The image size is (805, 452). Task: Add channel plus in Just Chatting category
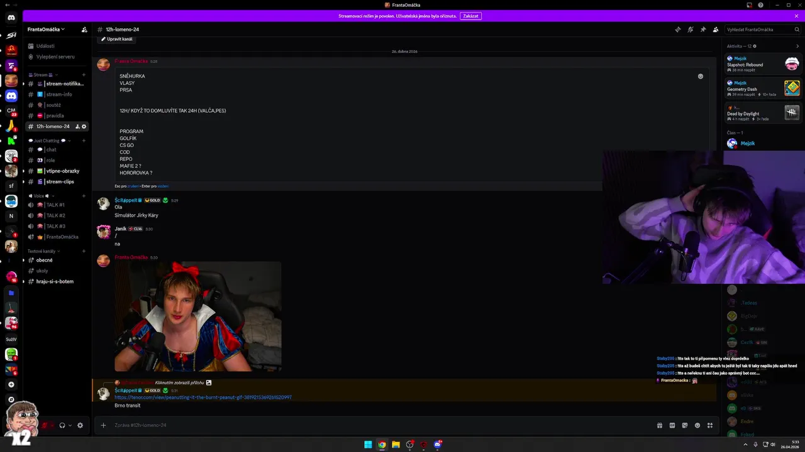click(x=84, y=141)
